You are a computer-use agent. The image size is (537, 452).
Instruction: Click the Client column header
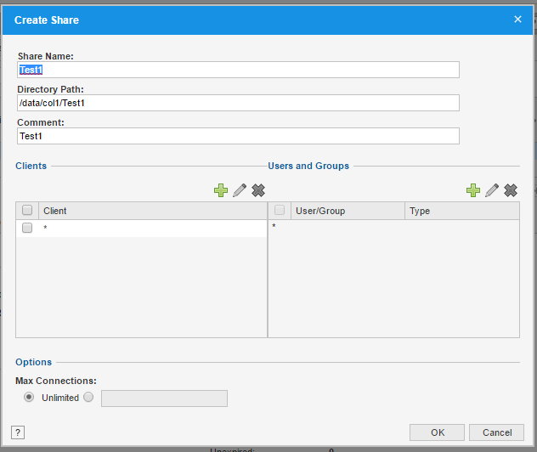click(x=153, y=211)
